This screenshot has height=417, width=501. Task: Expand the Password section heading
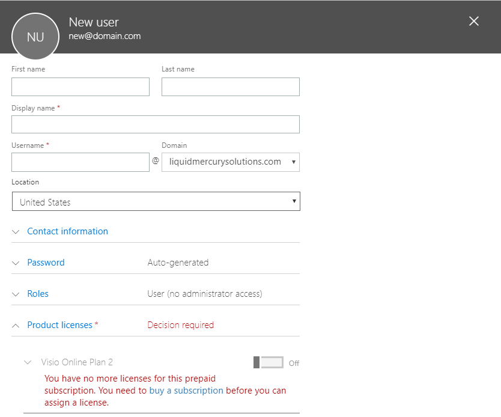(46, 263)
